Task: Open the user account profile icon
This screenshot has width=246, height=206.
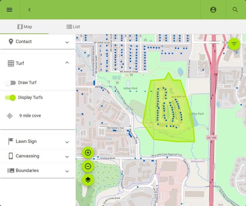Action: point(213,10)
